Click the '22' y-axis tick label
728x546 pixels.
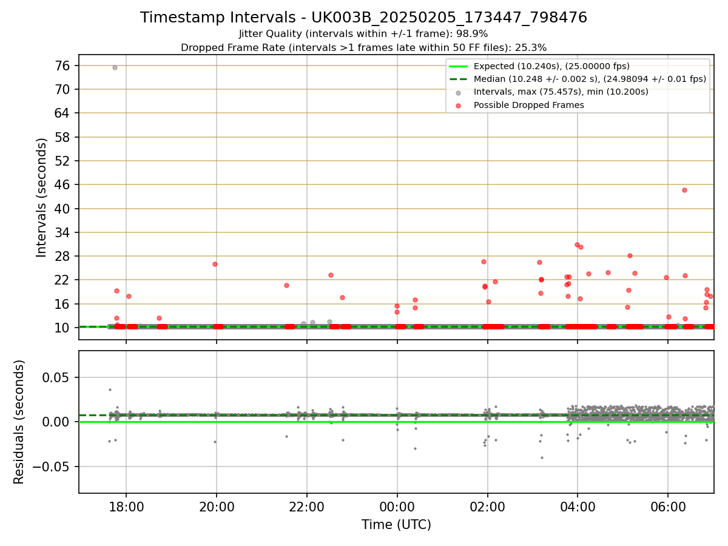pos(63,280)
